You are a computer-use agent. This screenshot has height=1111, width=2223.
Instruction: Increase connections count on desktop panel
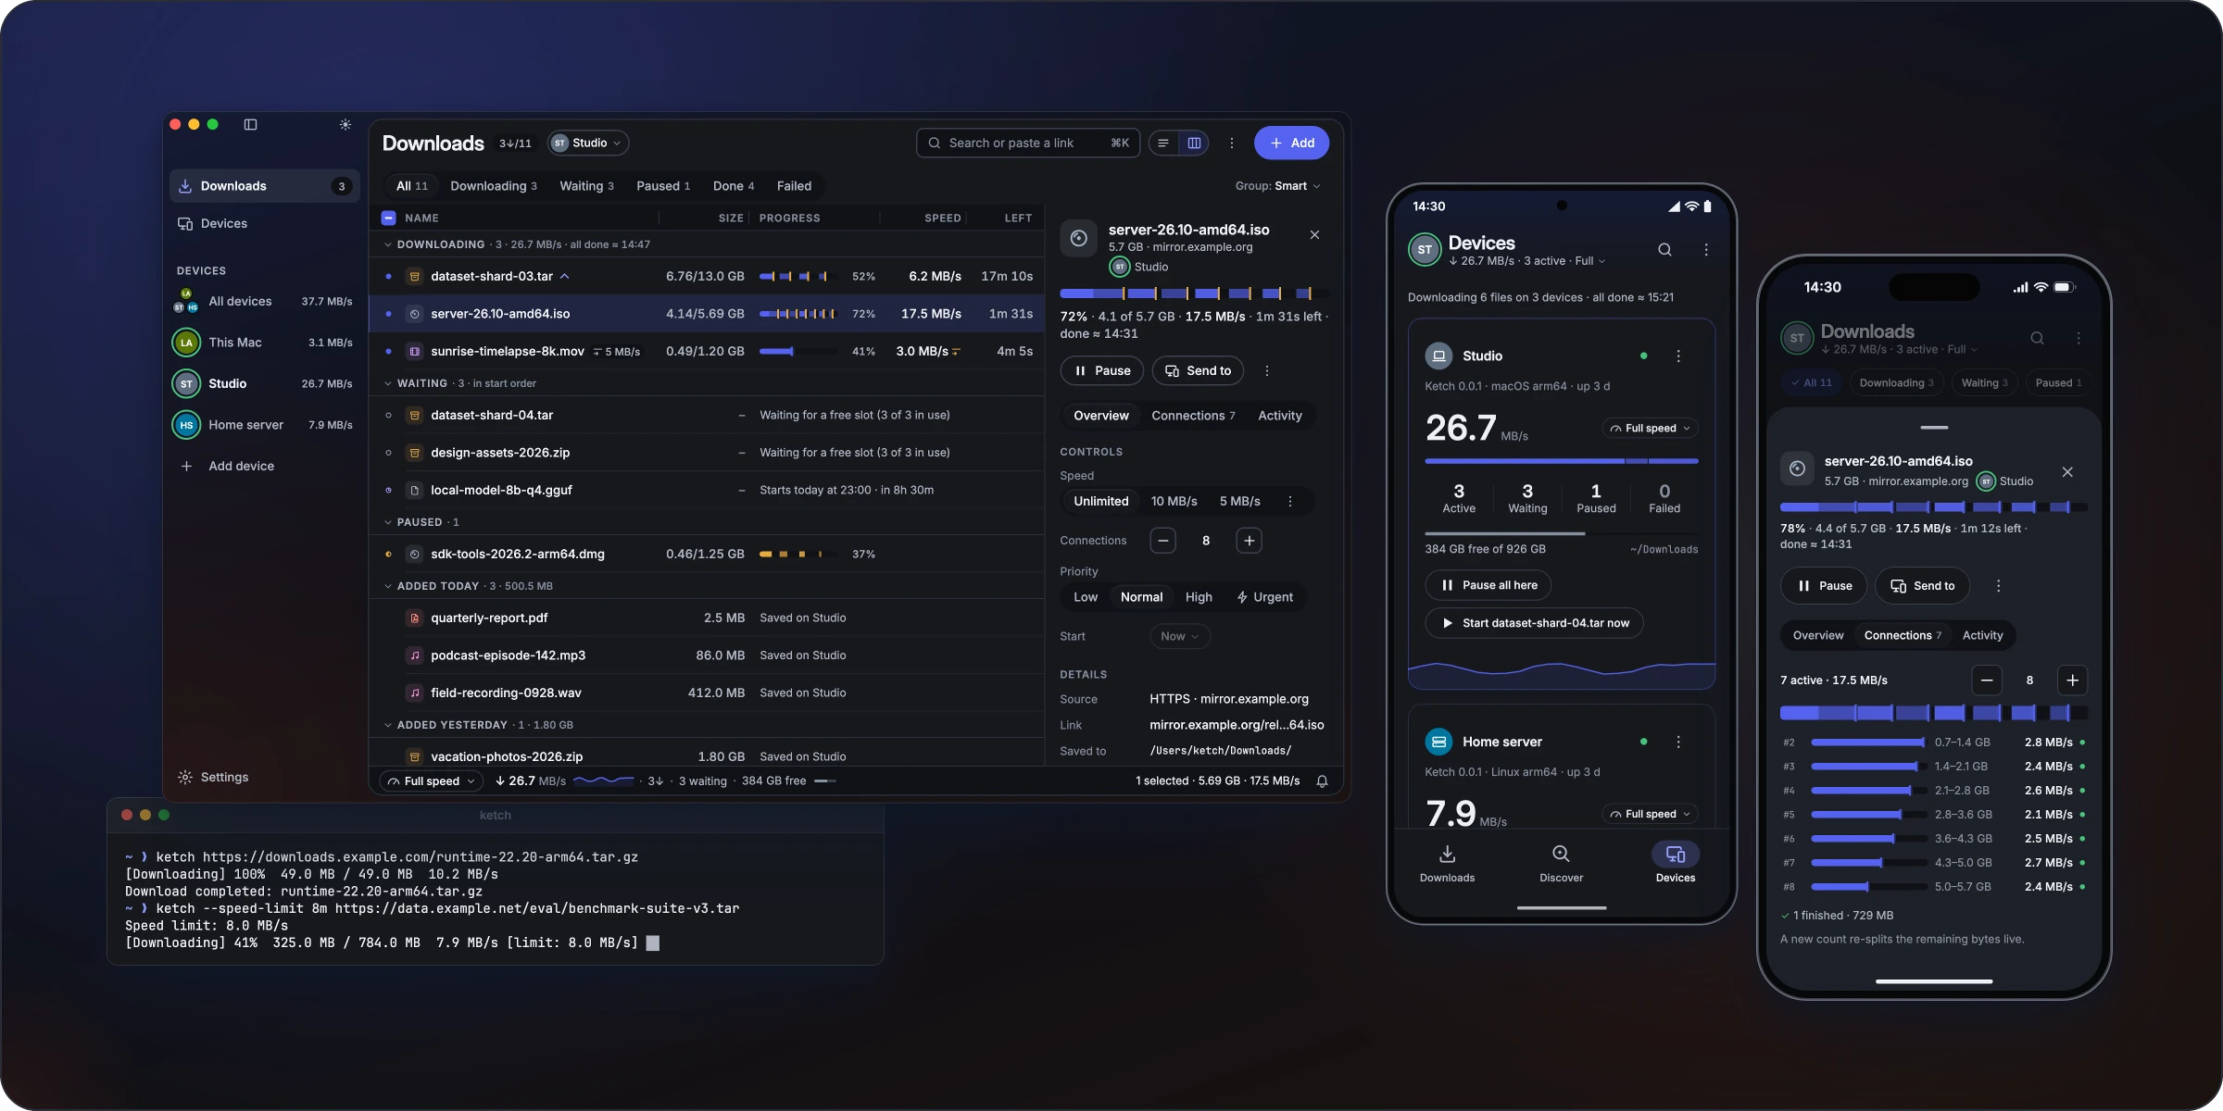coord(1249,541)
